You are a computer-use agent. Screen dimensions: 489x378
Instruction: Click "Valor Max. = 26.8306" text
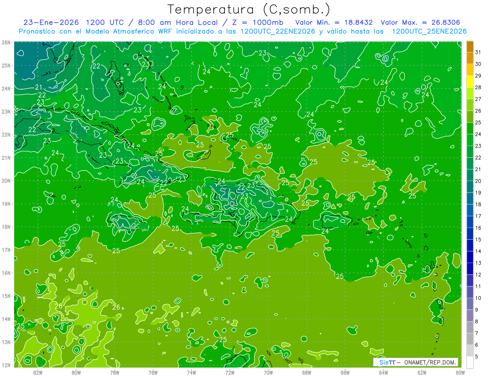coord(420,22)
